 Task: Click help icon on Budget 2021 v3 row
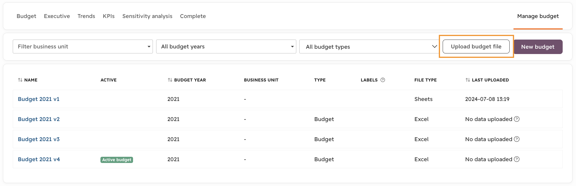click(x=517, y=139)
